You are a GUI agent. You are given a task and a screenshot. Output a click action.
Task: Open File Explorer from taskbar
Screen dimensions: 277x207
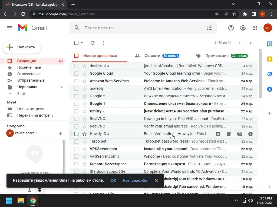[21, 201]
